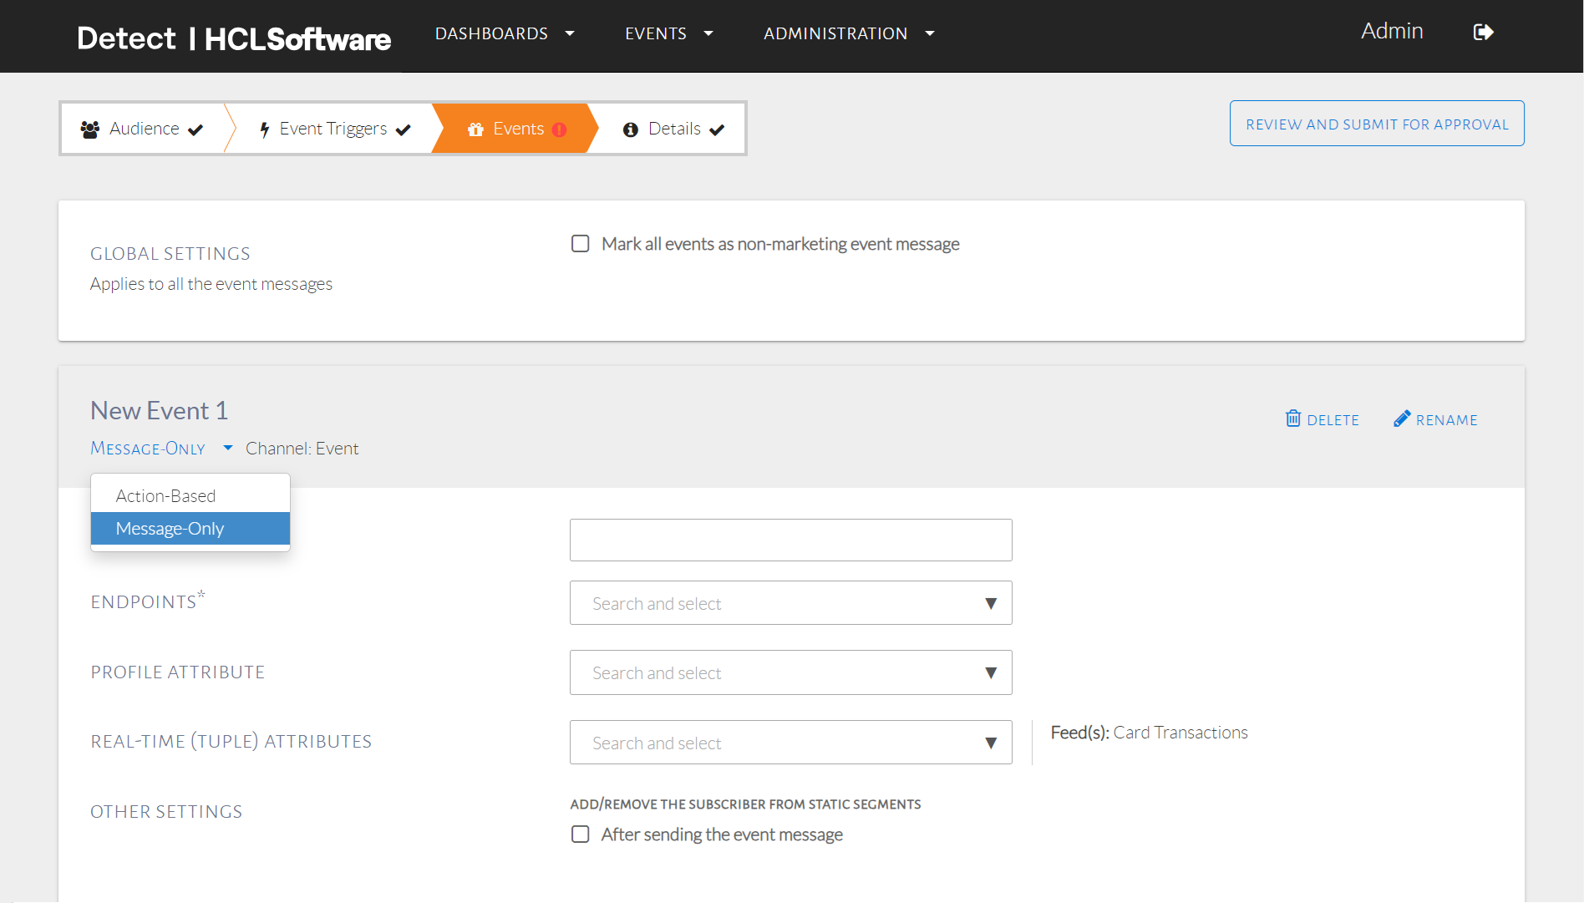This screenshot has width=1584, height=903.
Task: Click the Rename pencil icon
Action: [x=1401, y=419]
